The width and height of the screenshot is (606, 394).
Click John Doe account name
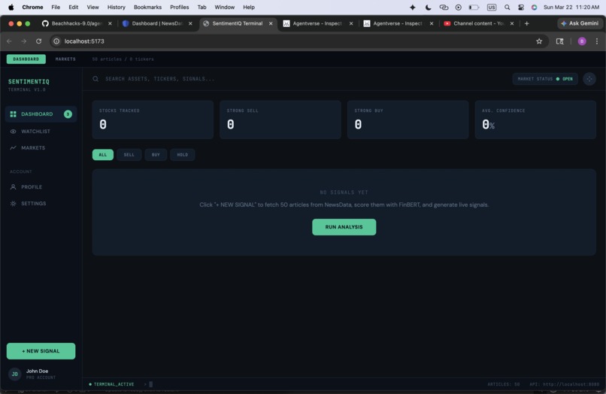point(37,371)
